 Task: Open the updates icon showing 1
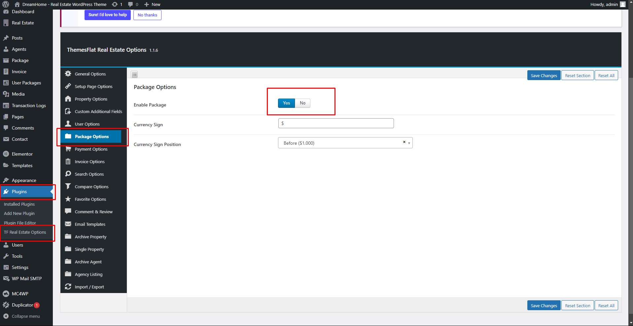point(115,4)
